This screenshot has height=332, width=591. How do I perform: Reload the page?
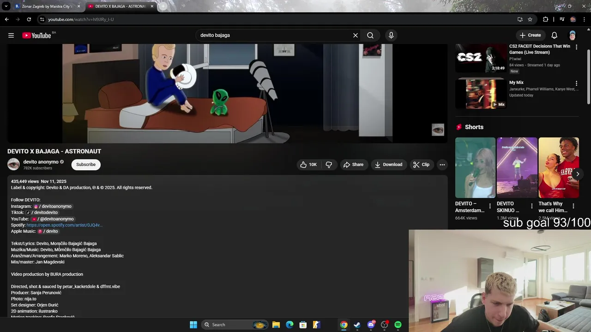(x=29, y=19)
